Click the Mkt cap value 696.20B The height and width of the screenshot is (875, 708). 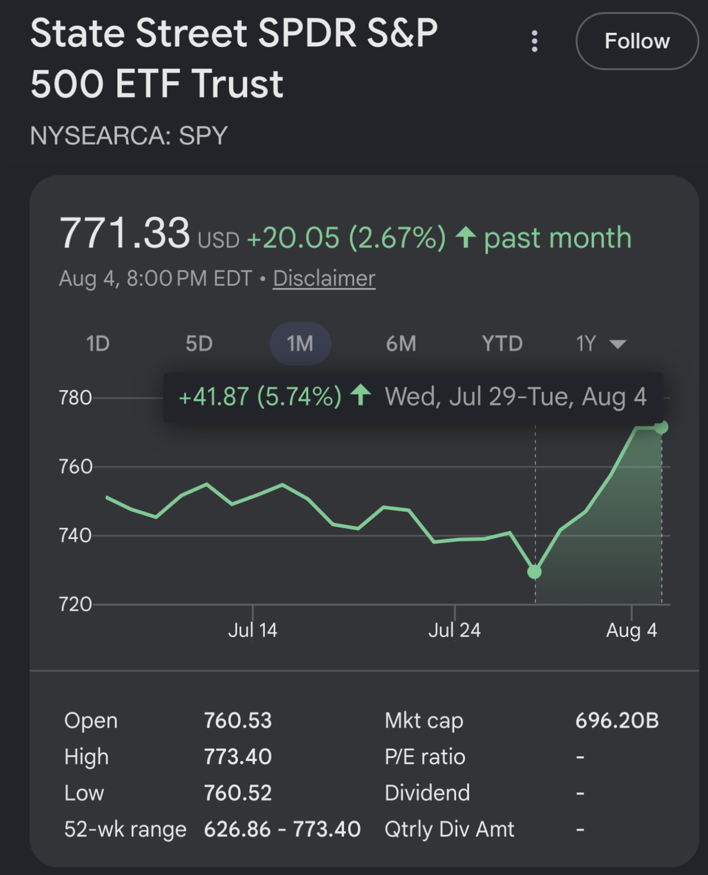click(x=617, y=720)
